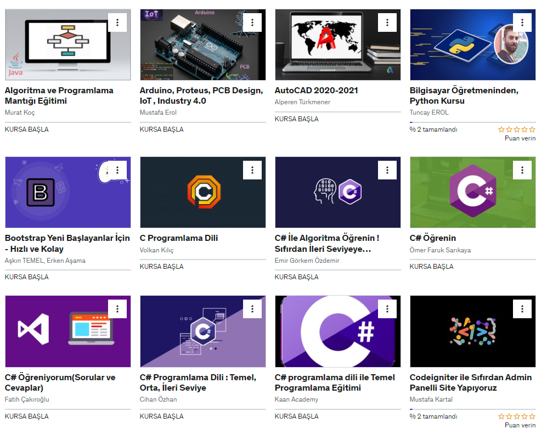The image size is (547, 434).
Task: Click % 2 tamamlandı under Python Kursu
Action: click(x=433, y=130)
